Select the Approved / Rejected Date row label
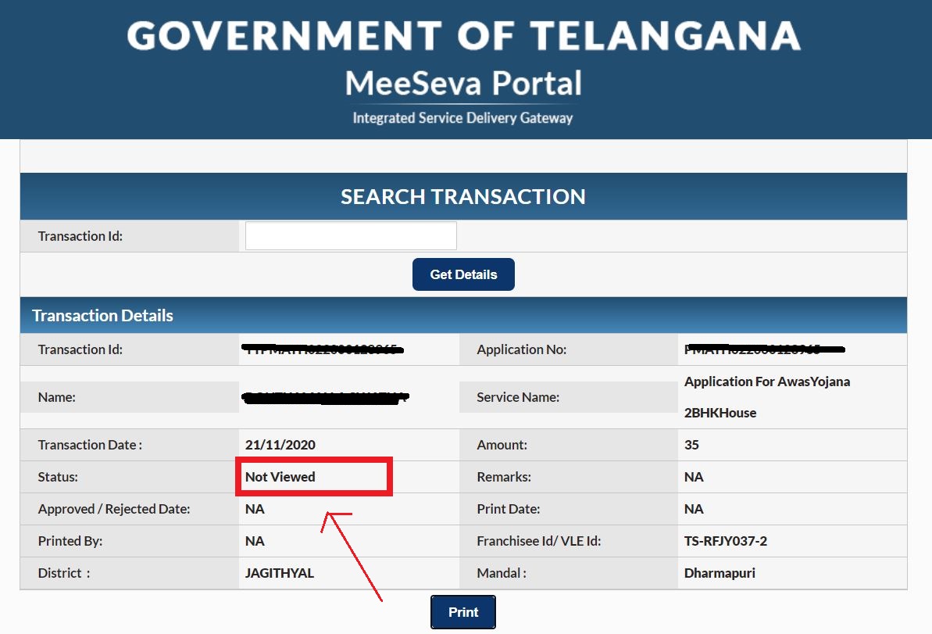The height and width of the screenshot is (634, 932). (113, 508)
